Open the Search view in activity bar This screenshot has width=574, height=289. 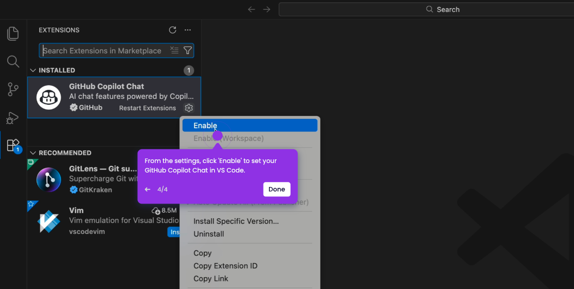(x=13, y=61)
